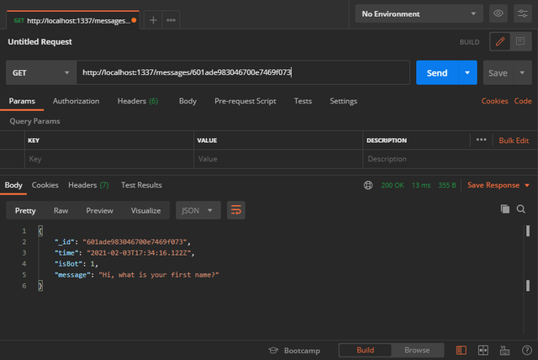Click the "Hi, what is your first name?" string
The image size is (538, 360).
click(x=159, y=275)
